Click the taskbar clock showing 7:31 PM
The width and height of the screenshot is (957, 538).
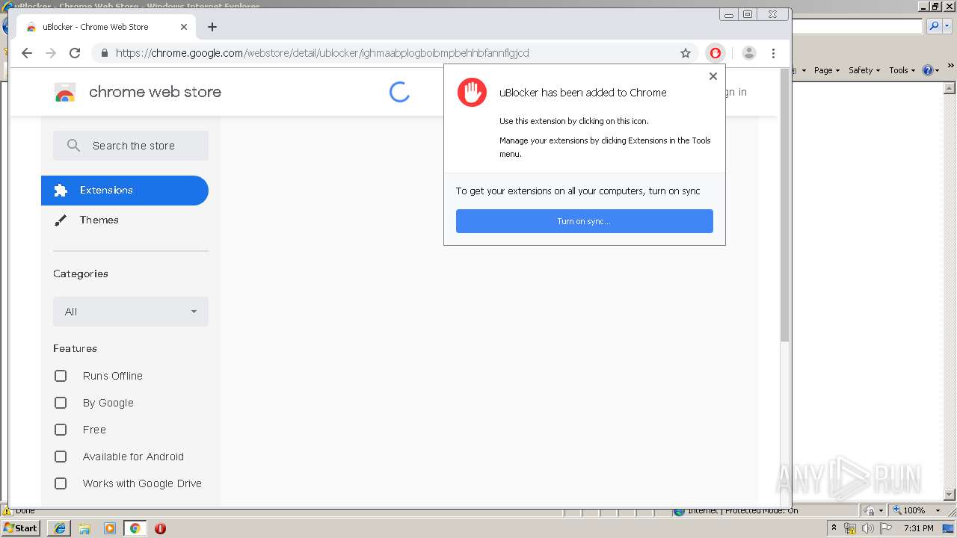pos(918,528)
